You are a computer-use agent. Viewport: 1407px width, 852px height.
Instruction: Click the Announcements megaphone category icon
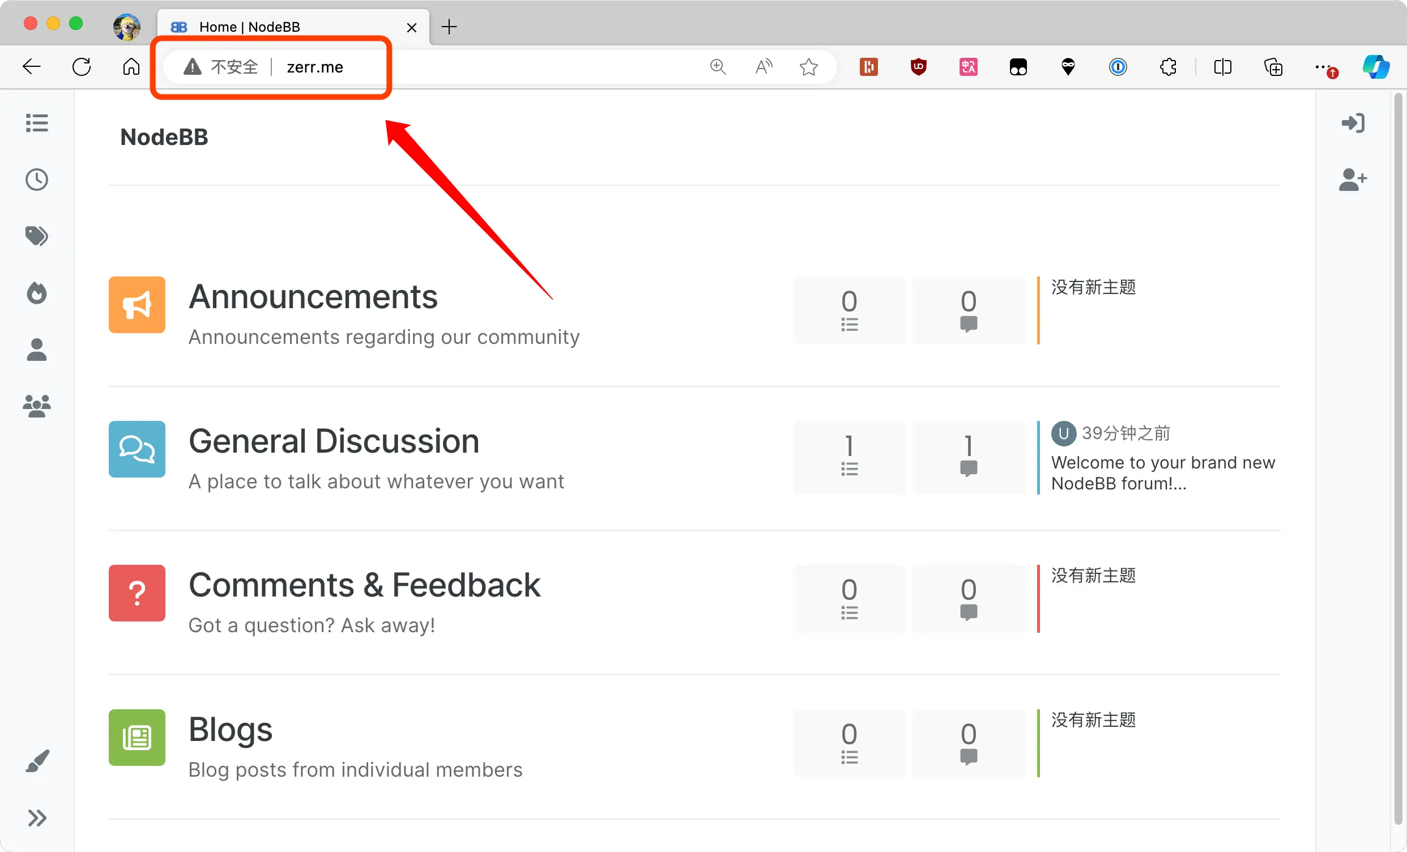click(137, 305)
